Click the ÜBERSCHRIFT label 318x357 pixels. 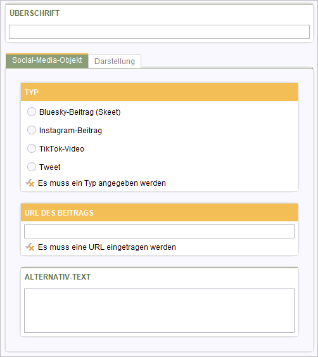click(x=34, y=13)
